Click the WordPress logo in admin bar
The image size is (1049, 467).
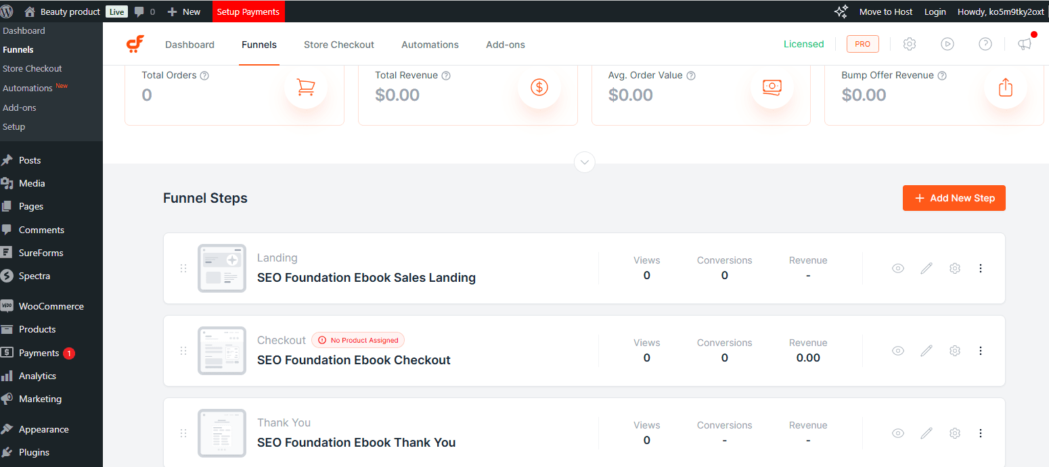(7, 11)
